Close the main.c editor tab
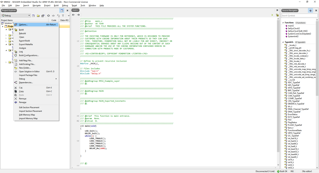The height and width of the screenshot is (173, 319). [277, 10]
